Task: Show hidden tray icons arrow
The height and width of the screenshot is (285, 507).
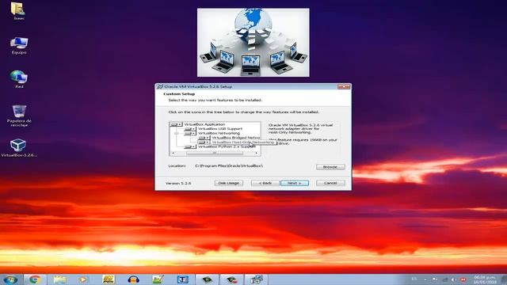Action: pyautogui.click(x=425, y=279)
